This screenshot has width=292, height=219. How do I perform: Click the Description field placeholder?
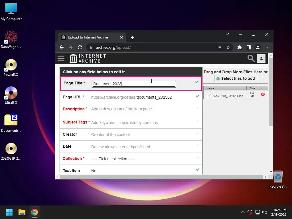121,109
